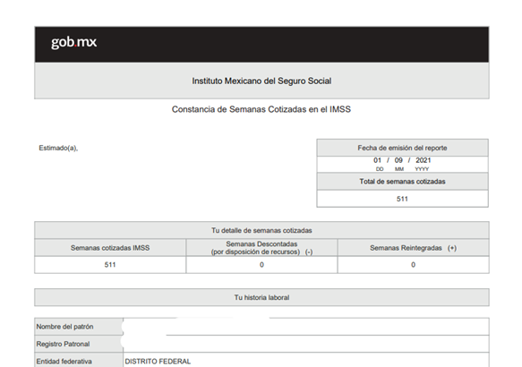Viewport: 522px width, 367px height.
Task: Click 'Semanas Reintegradas (+)' column header
Action: coord(413,248)
